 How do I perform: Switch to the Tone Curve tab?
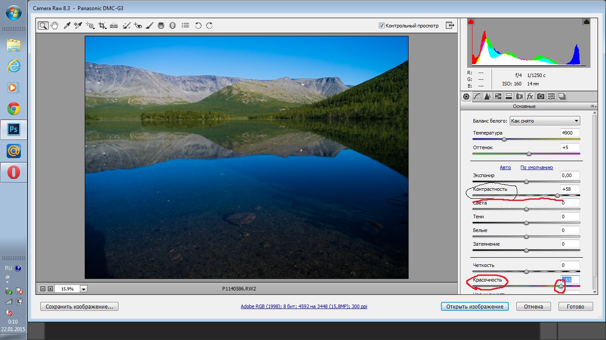(477, 97)
